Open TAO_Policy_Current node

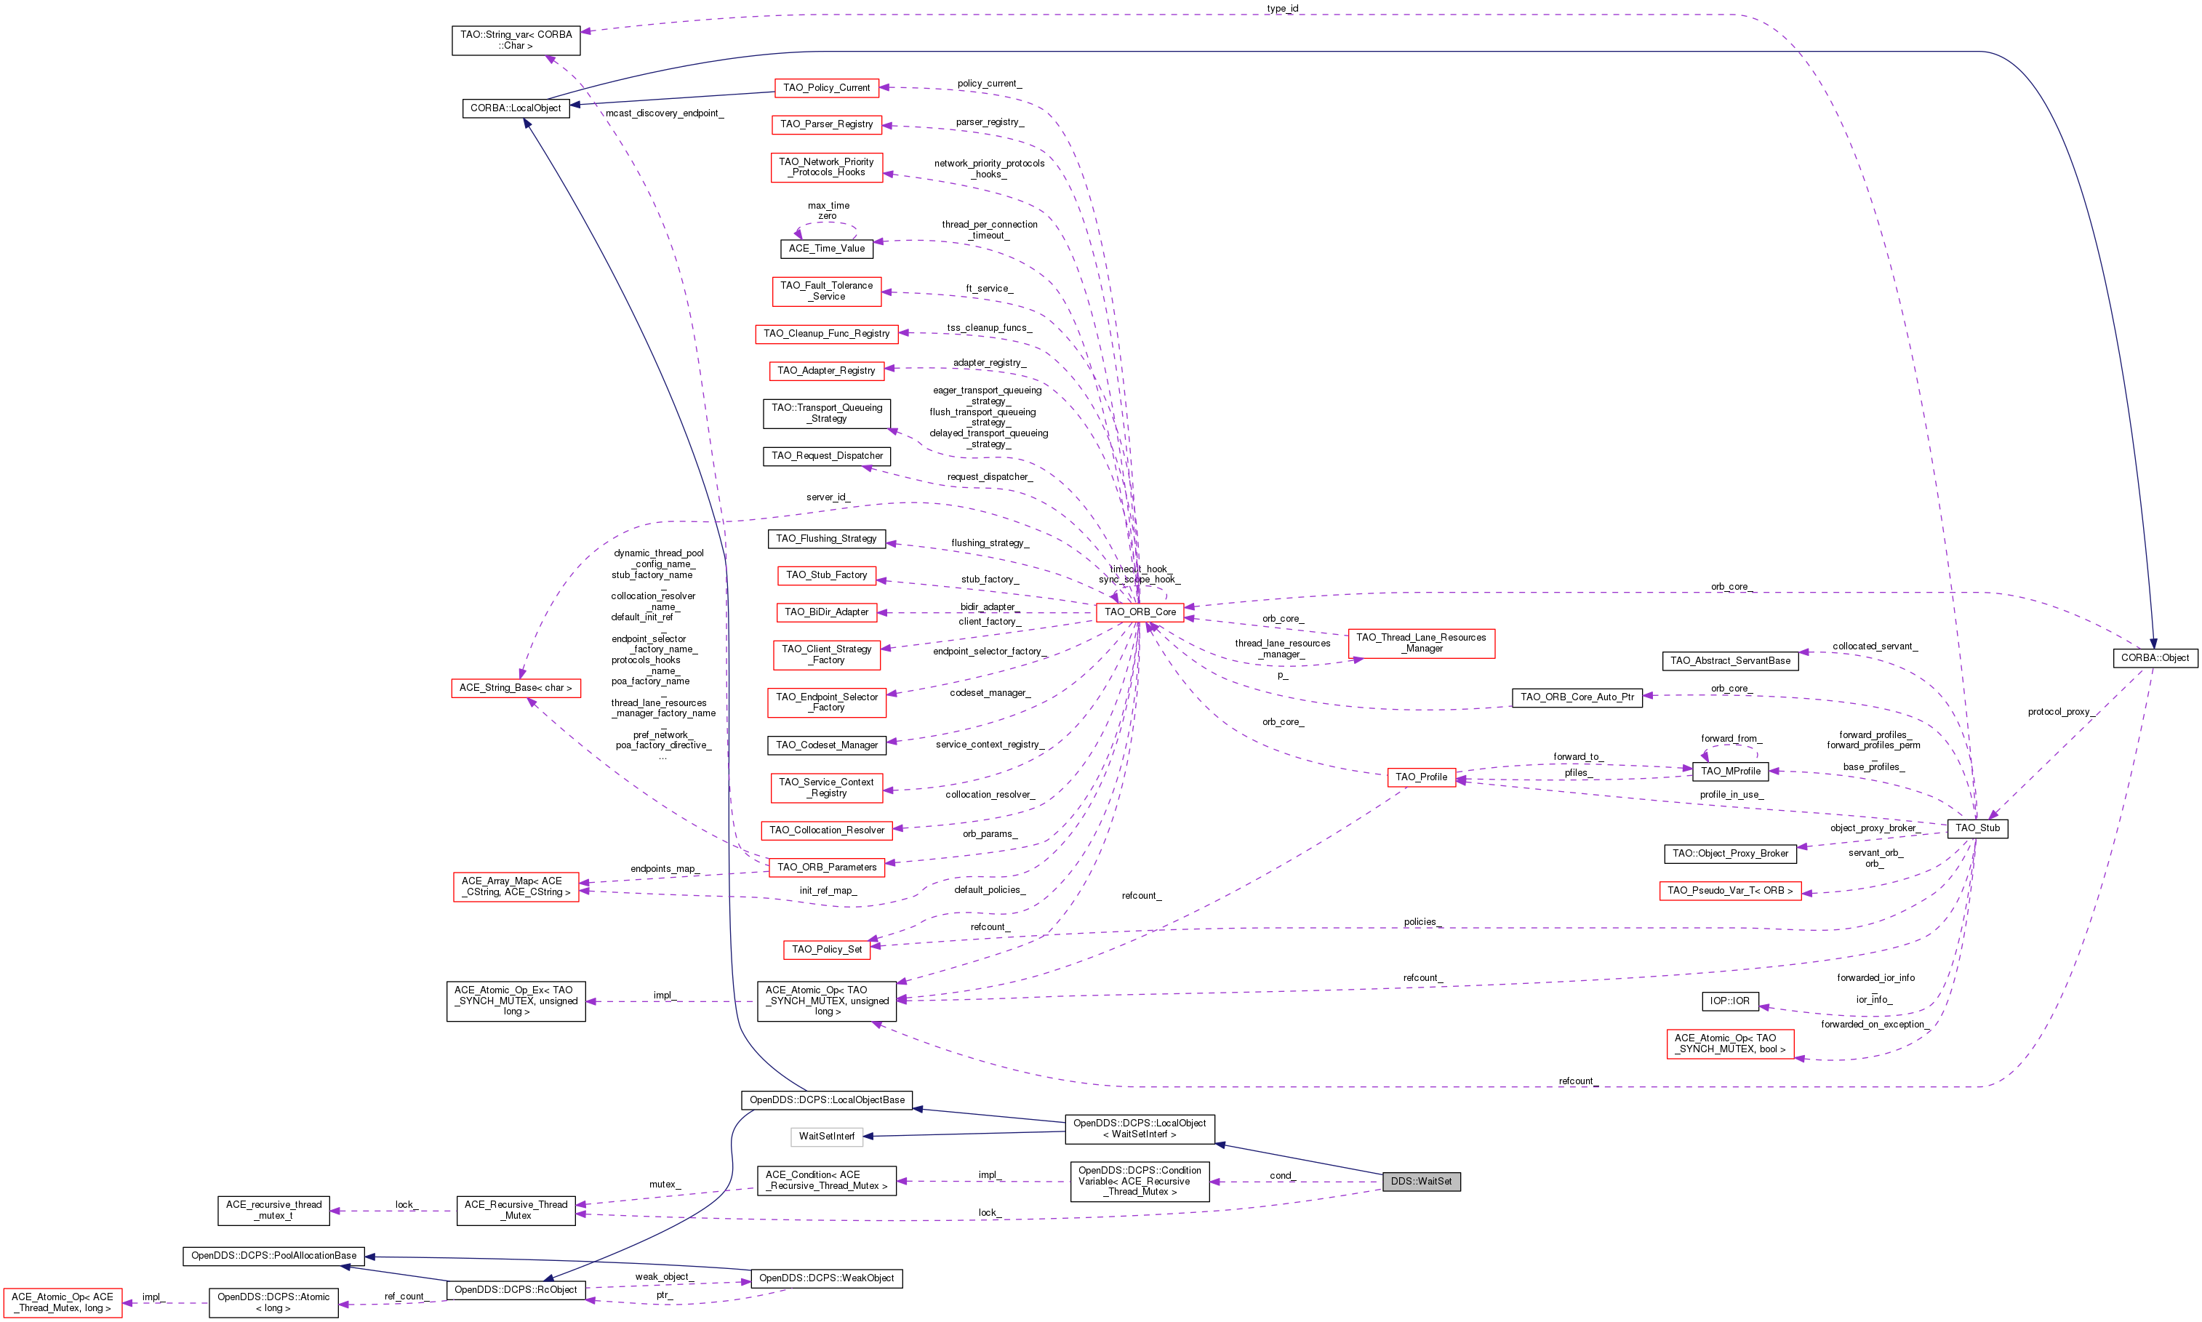(x=826, y=87)
